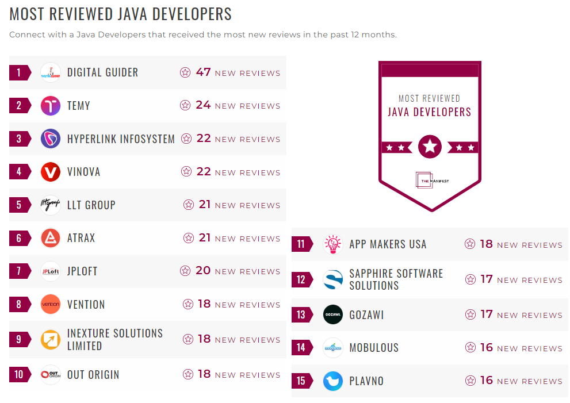Click the App Makers USA lightbulb logo
570x403 pixels.
point(333,244)
